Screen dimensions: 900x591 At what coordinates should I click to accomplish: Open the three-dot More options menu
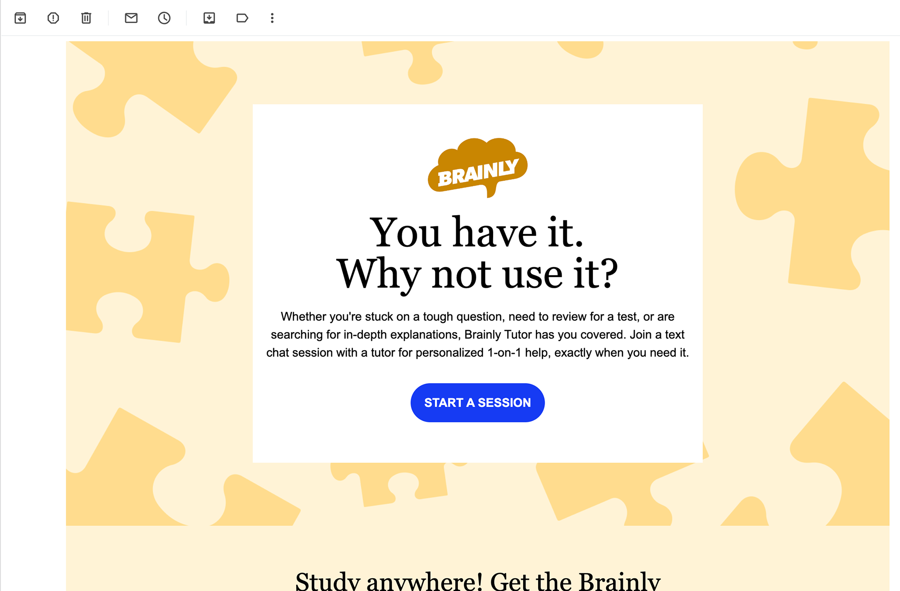click(272, 18)
